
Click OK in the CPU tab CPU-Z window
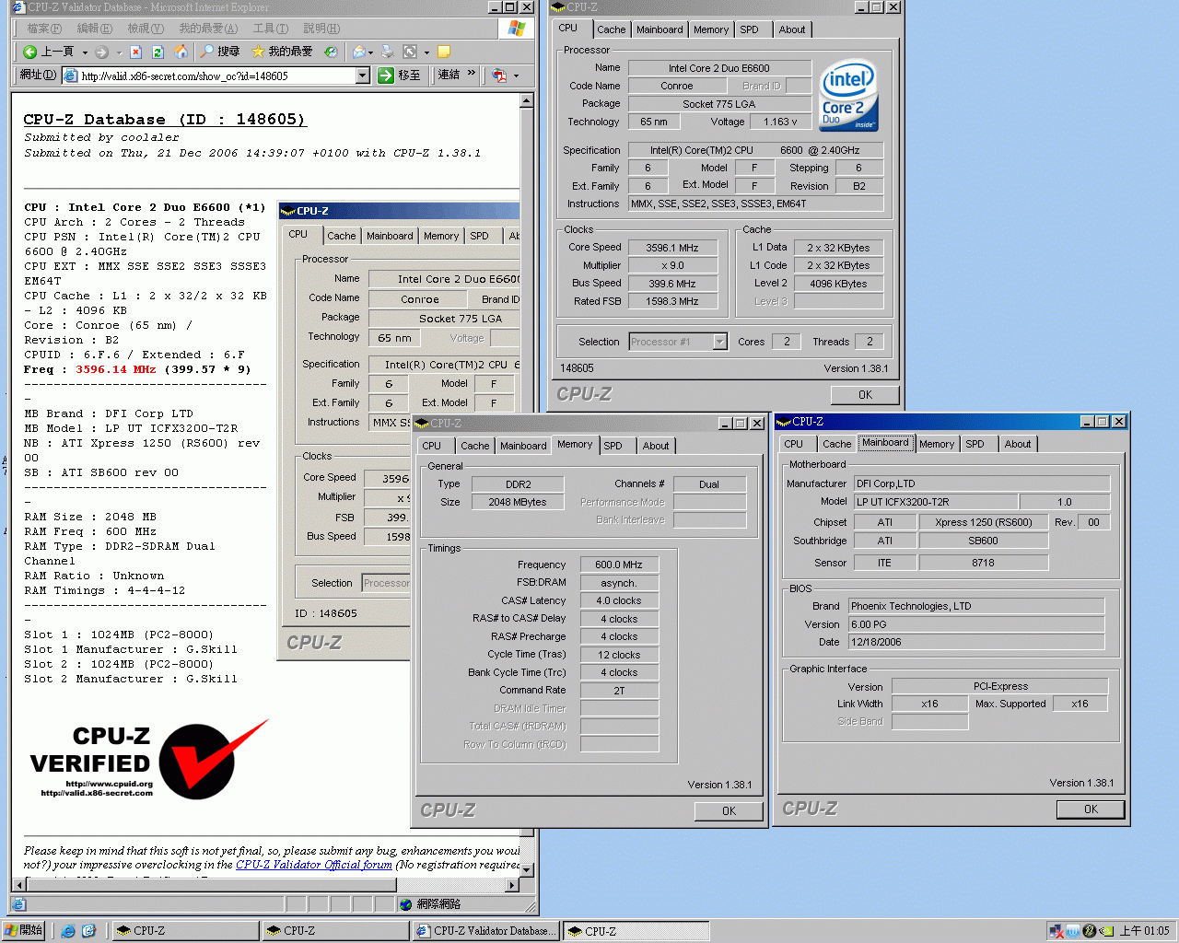(865, 395)
